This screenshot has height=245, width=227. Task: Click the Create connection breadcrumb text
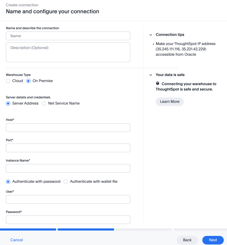(22, 5)
